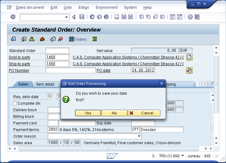Click the Sigma totals icon
Image resolution: width=226 pixels, height=163 pixels.
[x=94, y=39]
